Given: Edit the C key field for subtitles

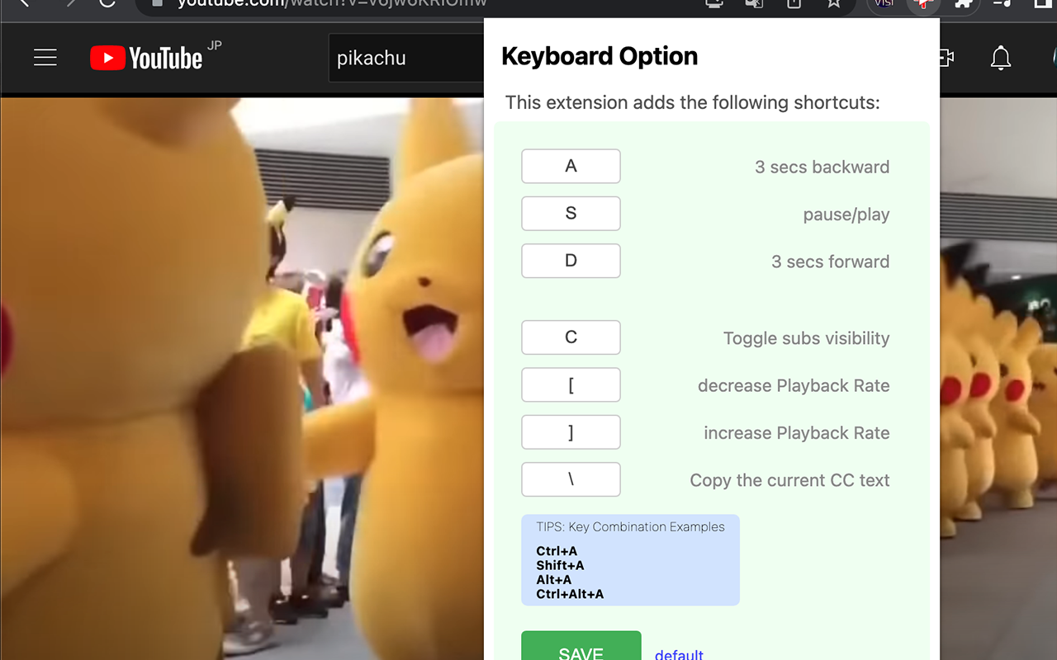Looking at the screenshot, I should [571, 337].
